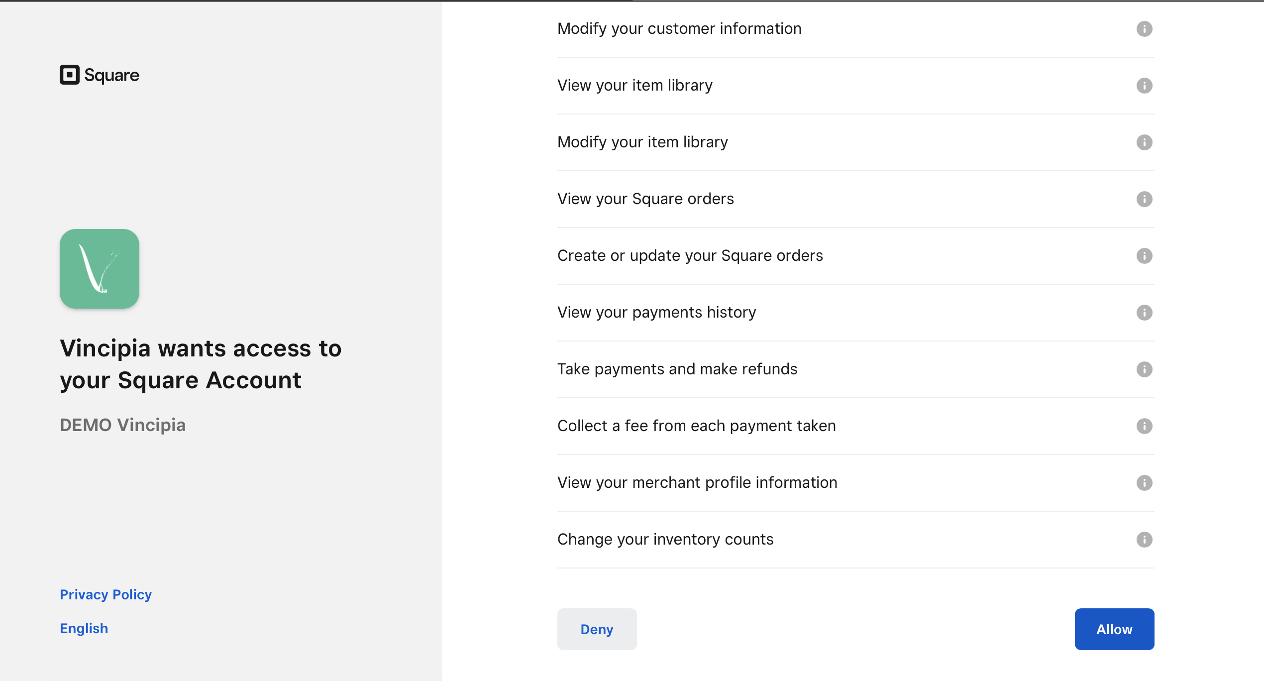
Task: Click the Square logo
Action: (100, 75)
